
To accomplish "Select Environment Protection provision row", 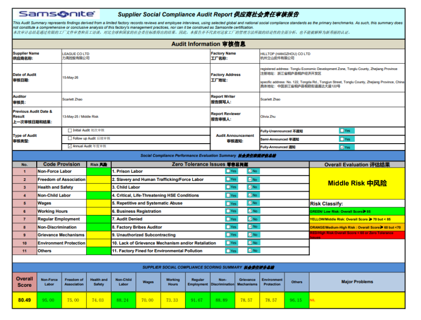I will pos(61,243).
